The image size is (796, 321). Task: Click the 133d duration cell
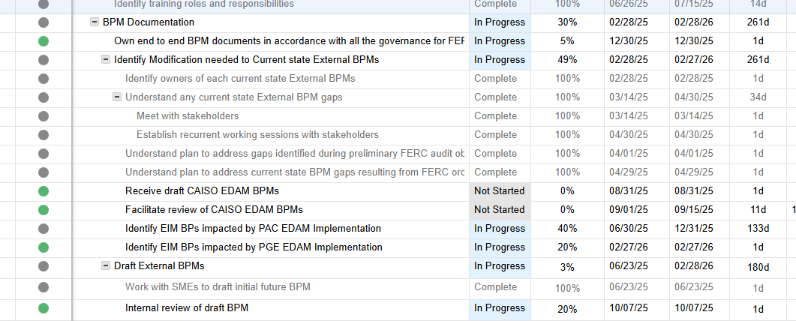[758, 229]
